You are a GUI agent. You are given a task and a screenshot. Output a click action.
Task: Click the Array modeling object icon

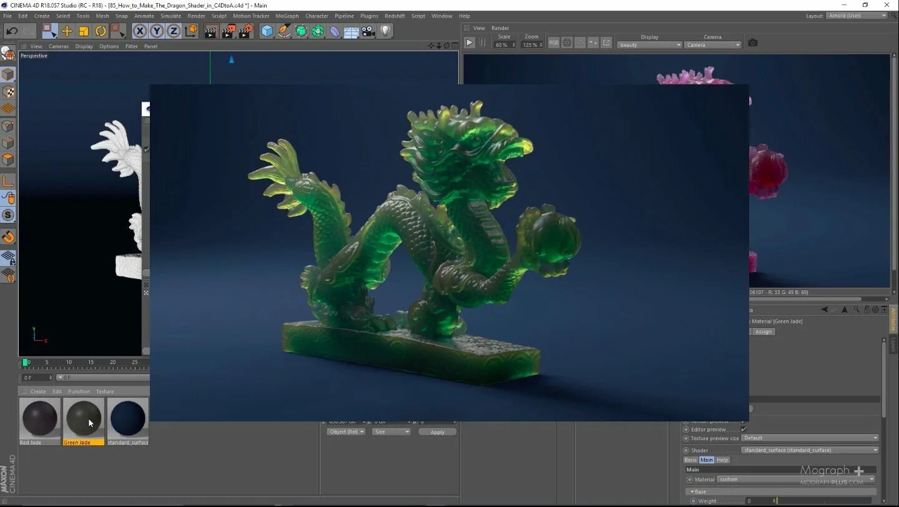pyautogui.click(x=318, y=31)
